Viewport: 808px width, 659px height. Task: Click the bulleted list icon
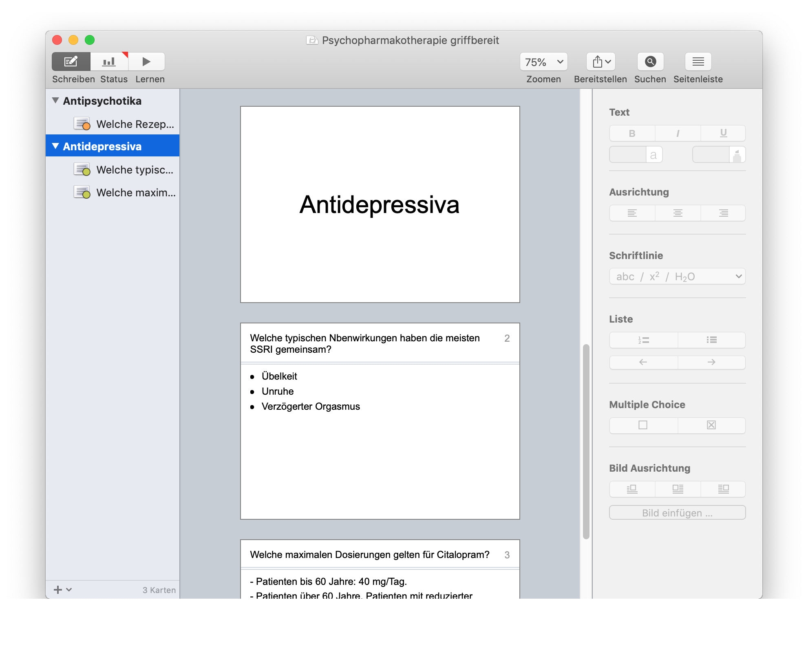711,340
